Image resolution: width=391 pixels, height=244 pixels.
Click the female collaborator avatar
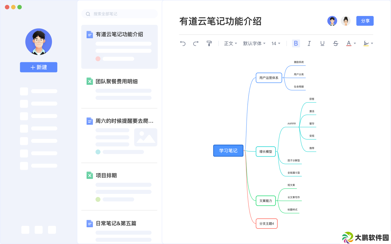tap(346, 21)
